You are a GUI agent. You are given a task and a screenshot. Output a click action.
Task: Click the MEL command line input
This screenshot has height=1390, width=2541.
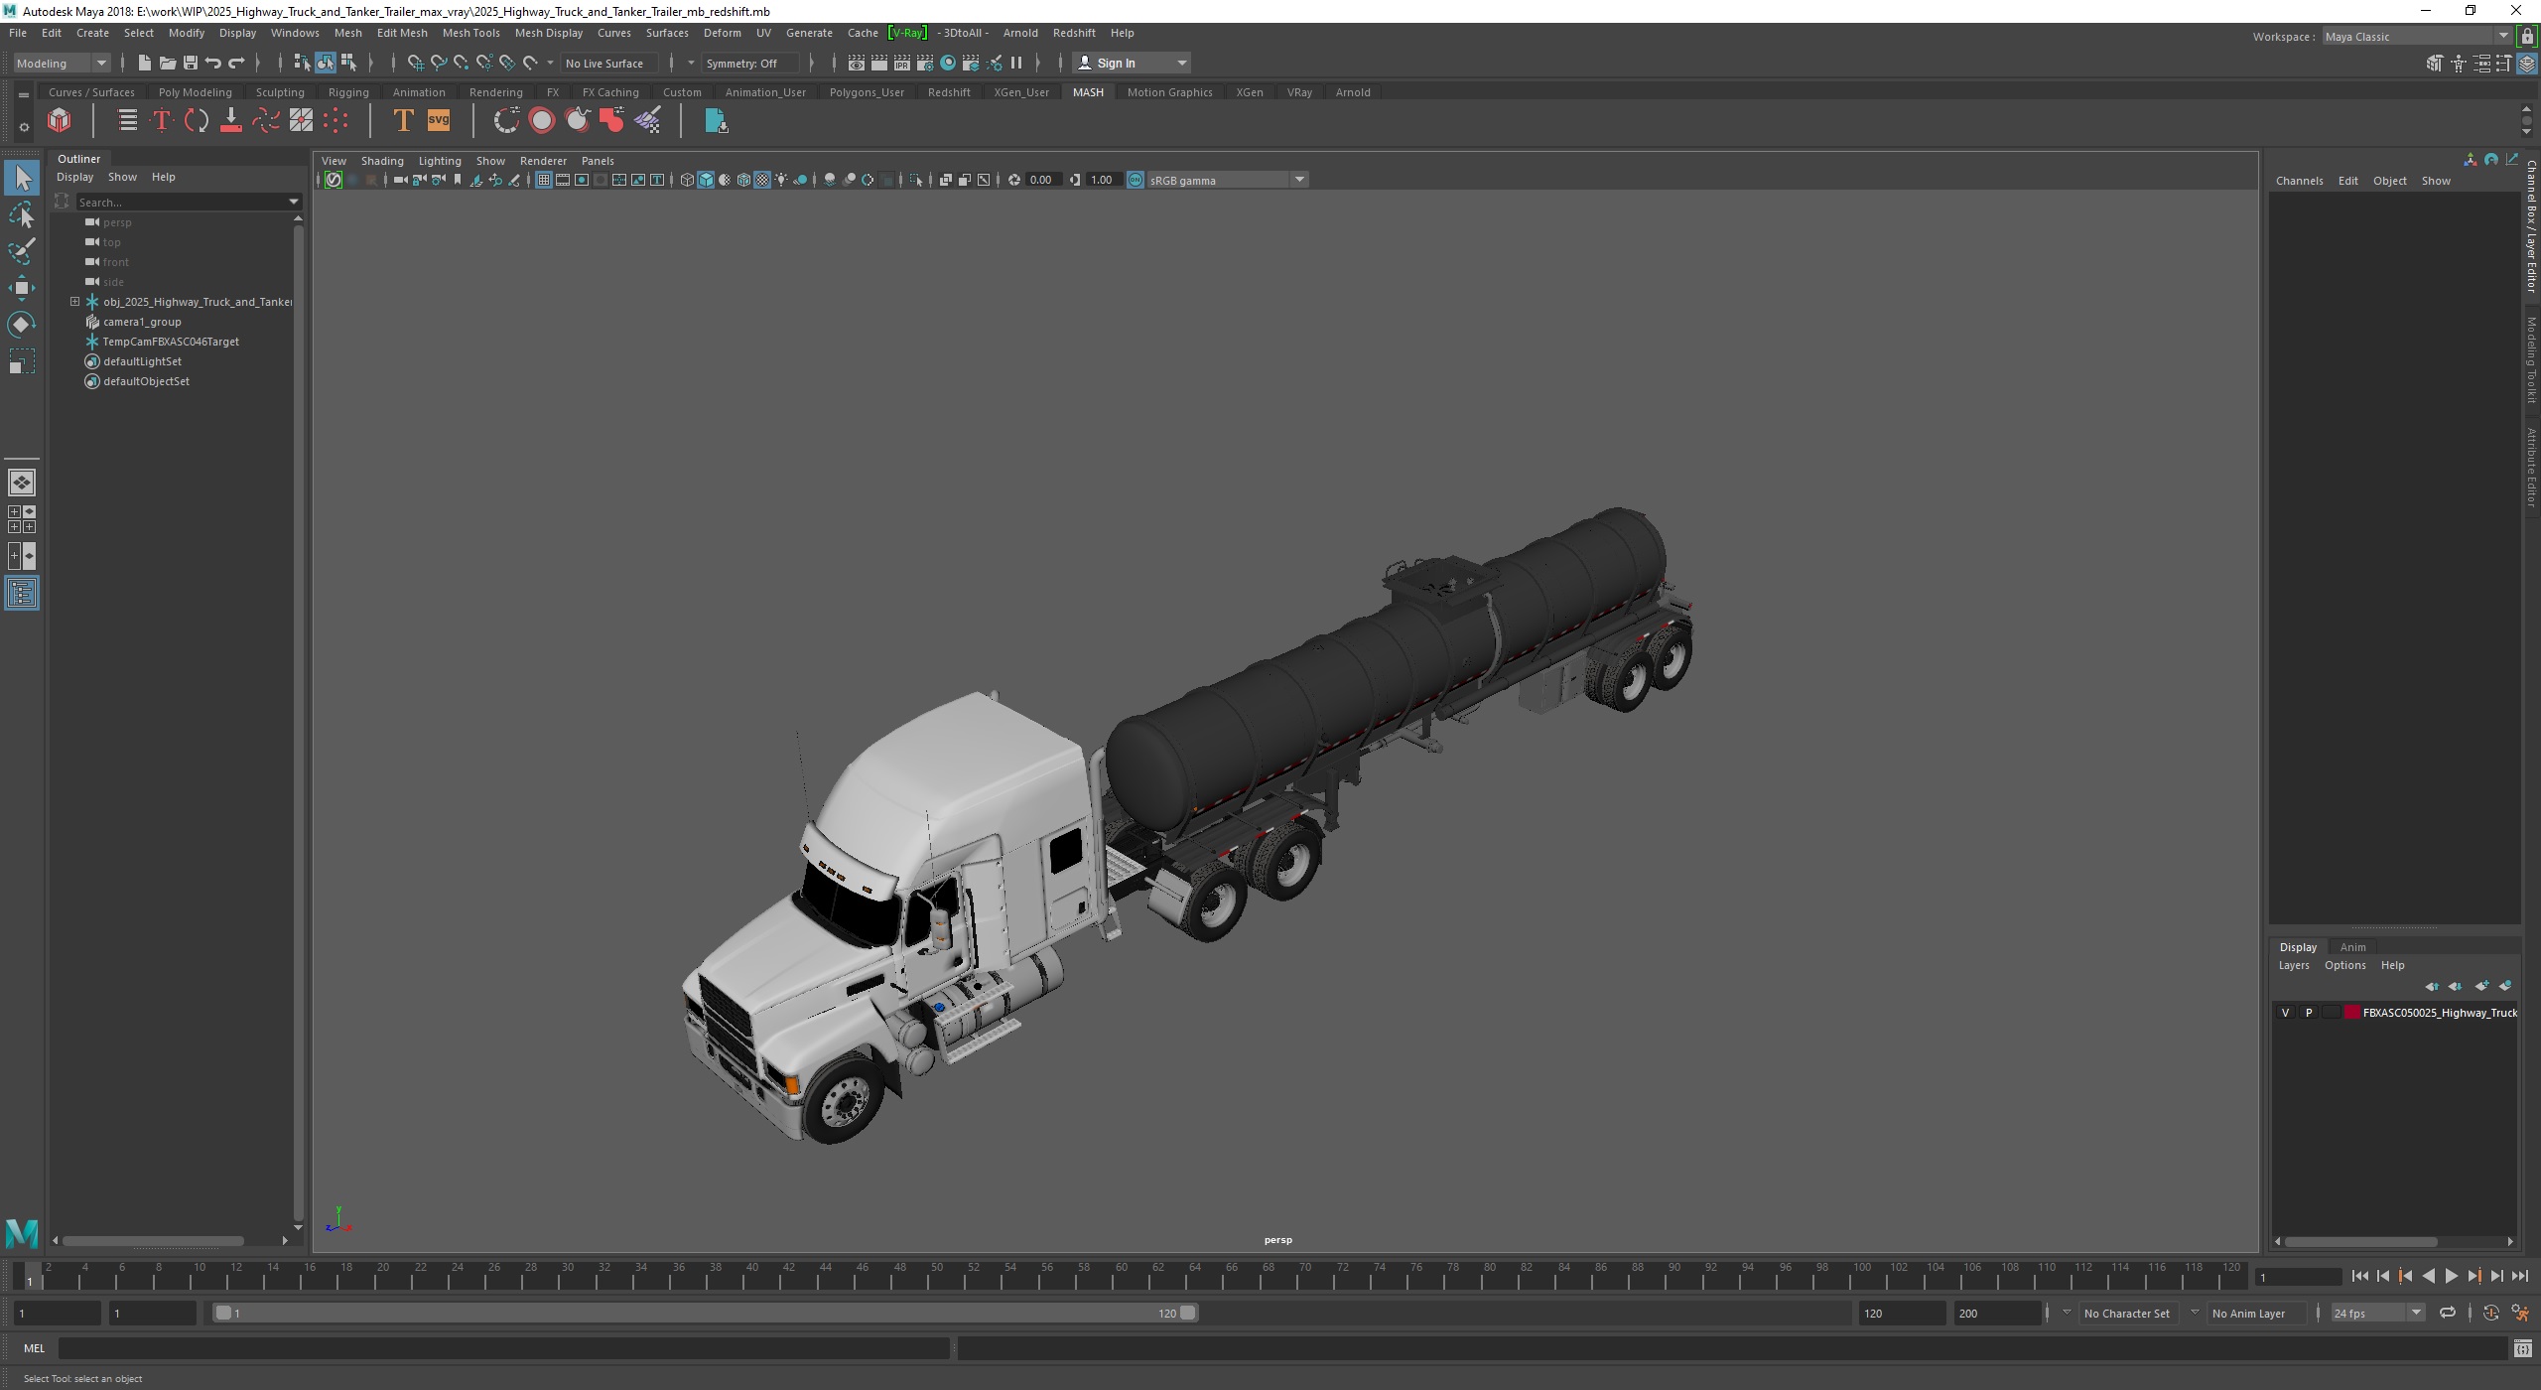coord(503,1348)
